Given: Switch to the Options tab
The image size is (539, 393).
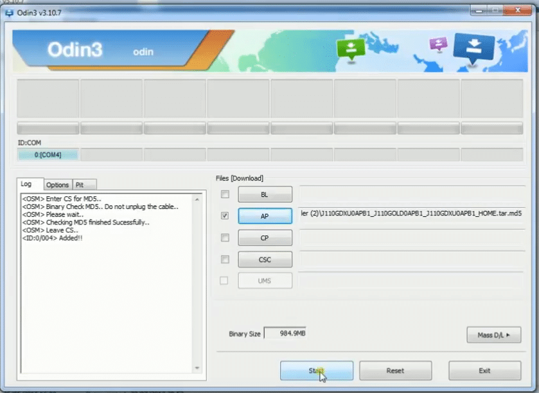Looking at the screenshot, I should point(58,185).
